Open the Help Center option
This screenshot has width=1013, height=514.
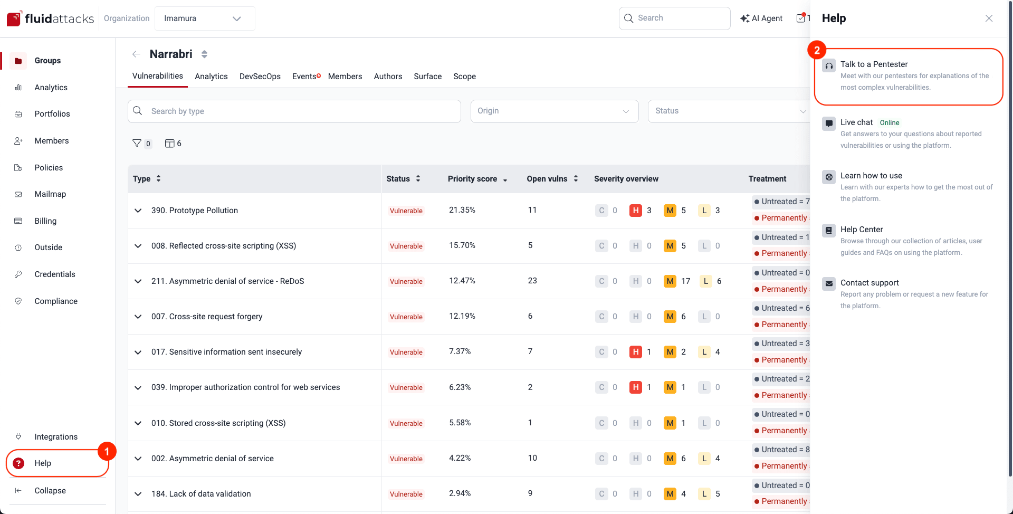(909, 241)
